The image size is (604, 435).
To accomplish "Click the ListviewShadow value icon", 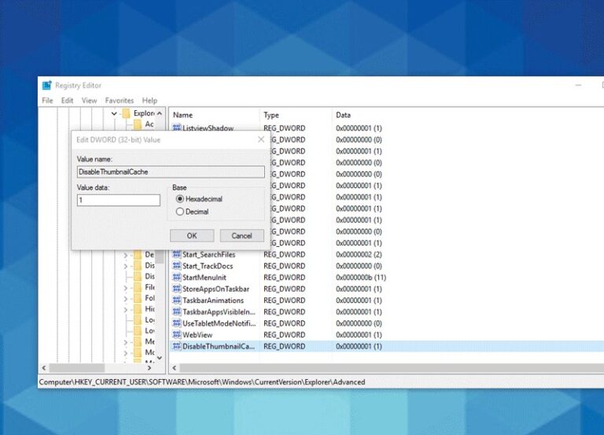I will tap(176, 127).
